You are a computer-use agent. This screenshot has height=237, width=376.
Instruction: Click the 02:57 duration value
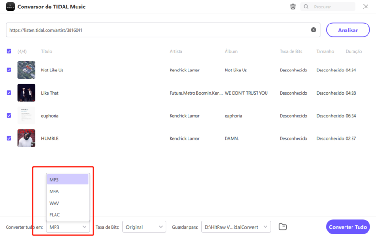click(x=351, y=138)
